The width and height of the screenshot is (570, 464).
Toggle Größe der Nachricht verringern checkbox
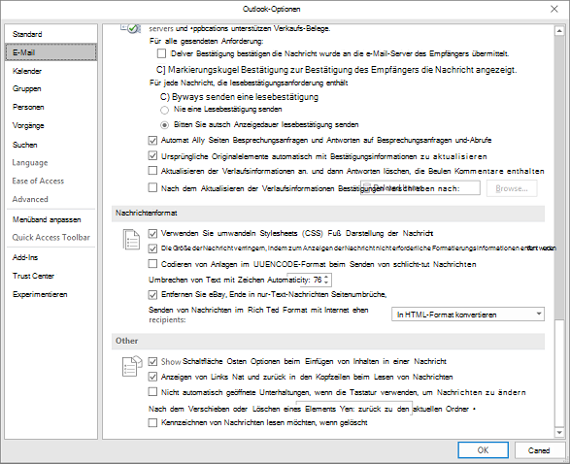point(152,249)
